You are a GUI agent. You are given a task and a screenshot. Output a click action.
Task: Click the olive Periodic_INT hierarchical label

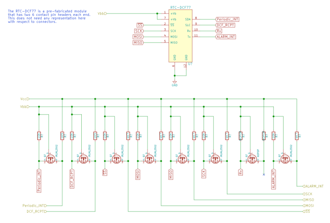34,206
